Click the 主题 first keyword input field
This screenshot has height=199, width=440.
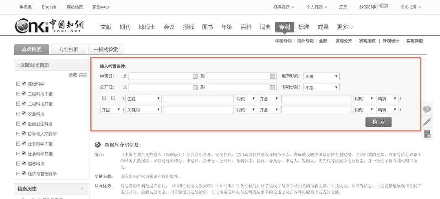click(198, 99)
